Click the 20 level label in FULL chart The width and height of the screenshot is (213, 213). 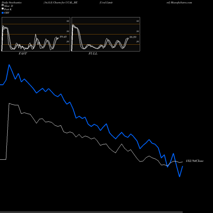[138, 41]
